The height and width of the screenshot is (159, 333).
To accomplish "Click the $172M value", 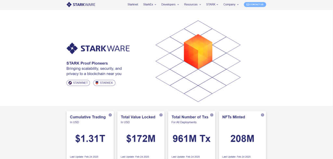I will pyautogui.click(x=141, y=139).
